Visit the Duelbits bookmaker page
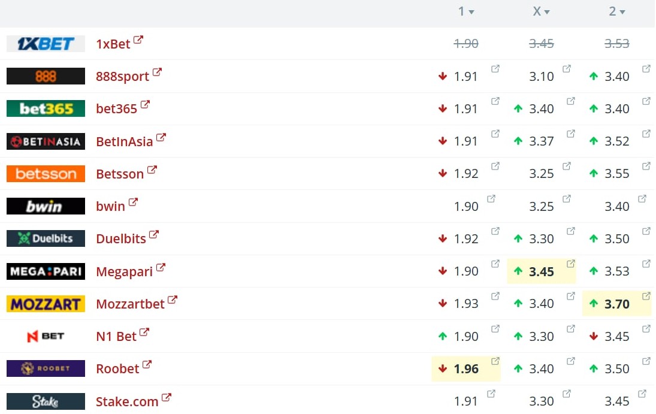The height and width of the screenshot is (414, 656). [121, 238]
